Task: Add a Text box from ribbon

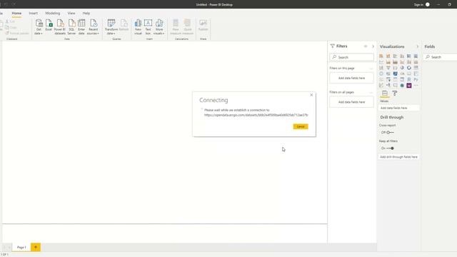Action: click(x=148, y=27)
